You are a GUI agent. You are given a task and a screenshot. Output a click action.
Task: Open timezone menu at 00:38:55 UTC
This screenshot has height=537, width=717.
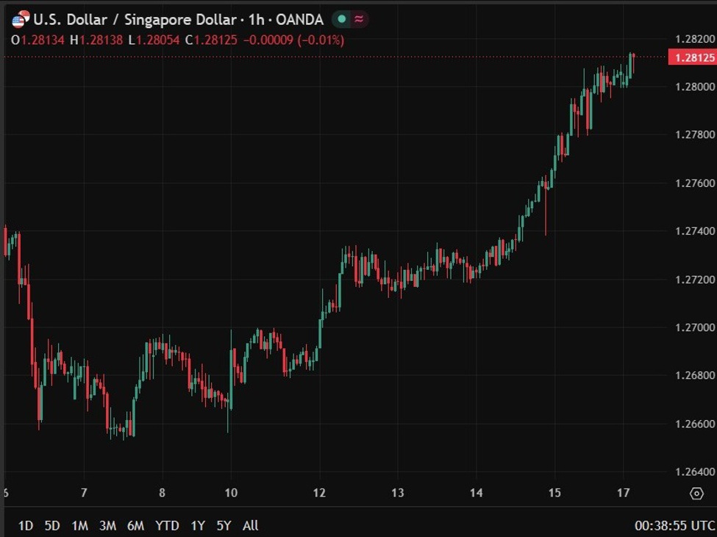(x=674, y=525)
